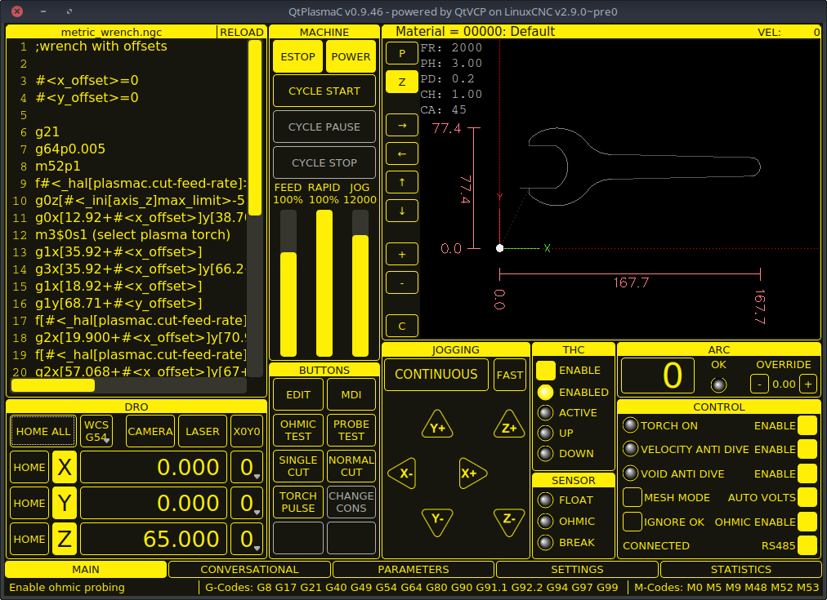Run OHMIC TEST
This screenshot has height=600, width=827.
click(x=298, y=430)
